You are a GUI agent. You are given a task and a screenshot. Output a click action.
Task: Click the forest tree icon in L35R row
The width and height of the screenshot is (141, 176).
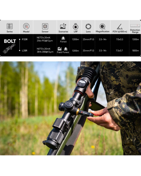66,49
